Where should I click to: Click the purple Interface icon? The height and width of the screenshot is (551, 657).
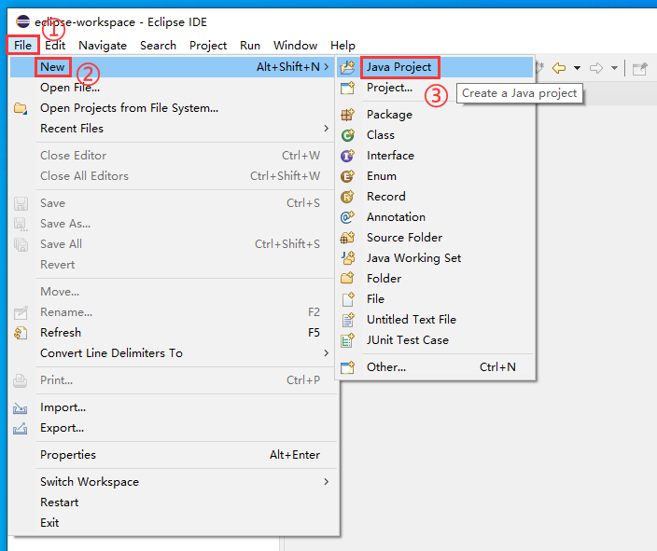point(348,156)
